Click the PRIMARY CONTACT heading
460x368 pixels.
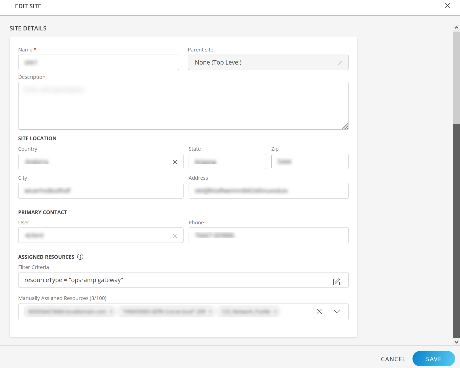pyautogui.click(x=42, y=212)
